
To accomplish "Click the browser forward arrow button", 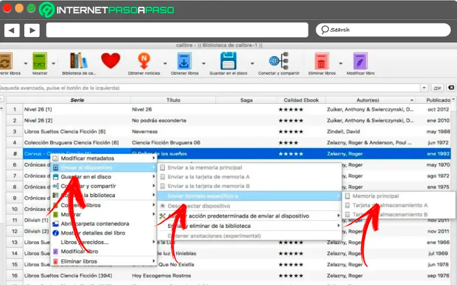I will tap(32, 30).
